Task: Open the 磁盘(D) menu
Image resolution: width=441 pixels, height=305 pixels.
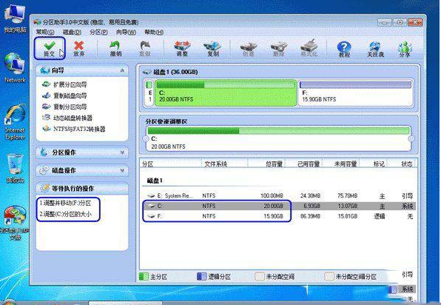Action: (x=72, y=32)
